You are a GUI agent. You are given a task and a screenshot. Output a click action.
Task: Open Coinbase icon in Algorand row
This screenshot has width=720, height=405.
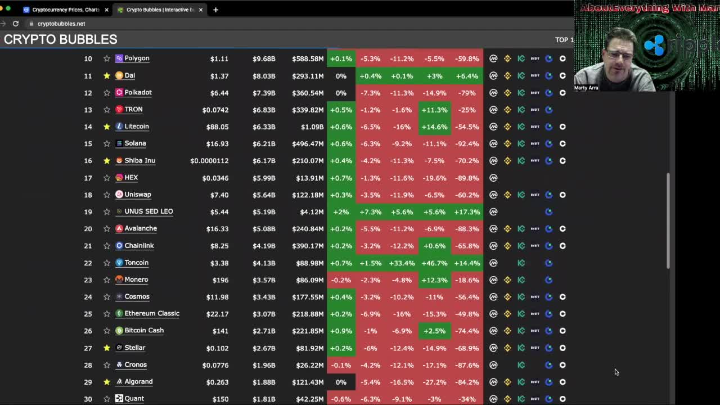(x=562, y=382)
